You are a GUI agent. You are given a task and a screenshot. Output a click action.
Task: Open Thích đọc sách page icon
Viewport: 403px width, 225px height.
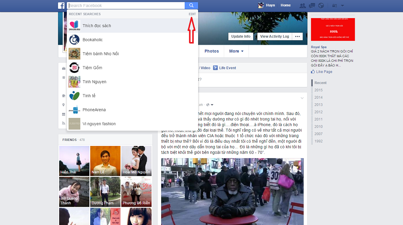click(74, 26)
